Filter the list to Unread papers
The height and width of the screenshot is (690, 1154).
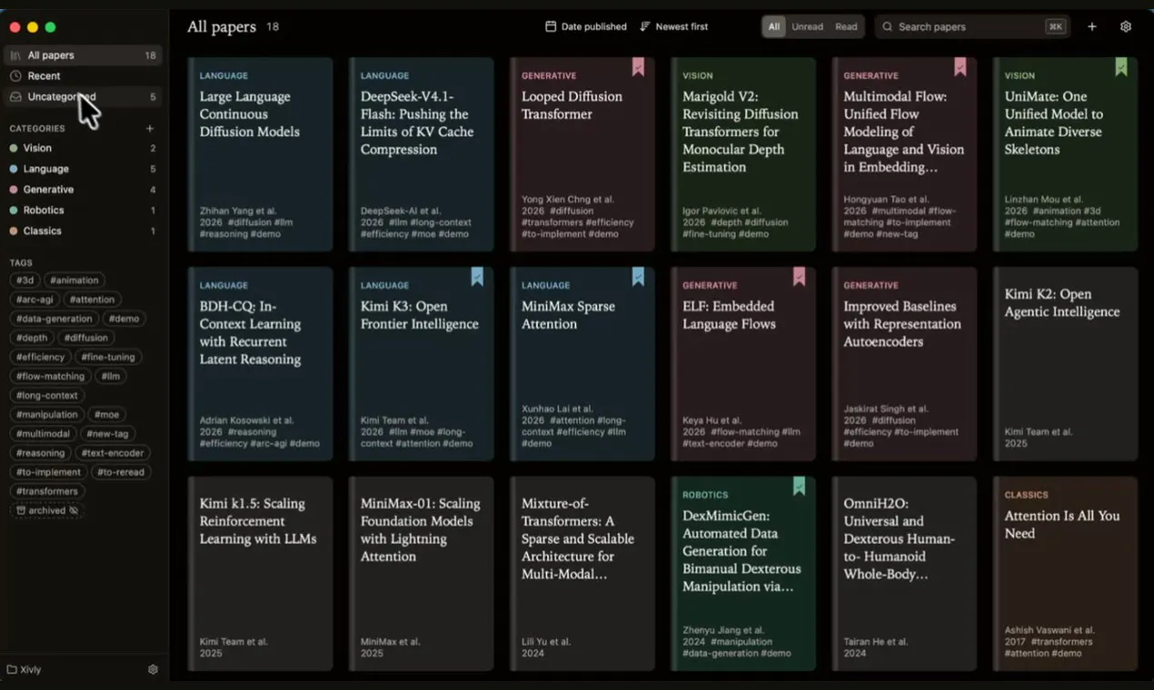pos(807,27)
